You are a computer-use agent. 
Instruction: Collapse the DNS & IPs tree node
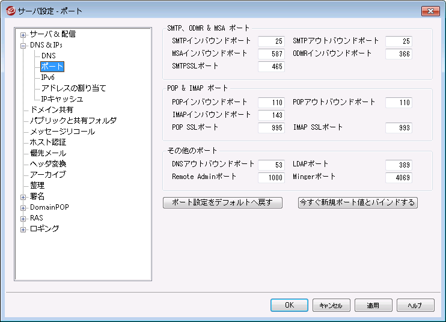click(23, 45)
